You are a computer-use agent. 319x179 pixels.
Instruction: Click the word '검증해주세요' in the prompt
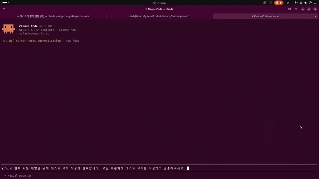pyautogui.click(x=173, y=168)
